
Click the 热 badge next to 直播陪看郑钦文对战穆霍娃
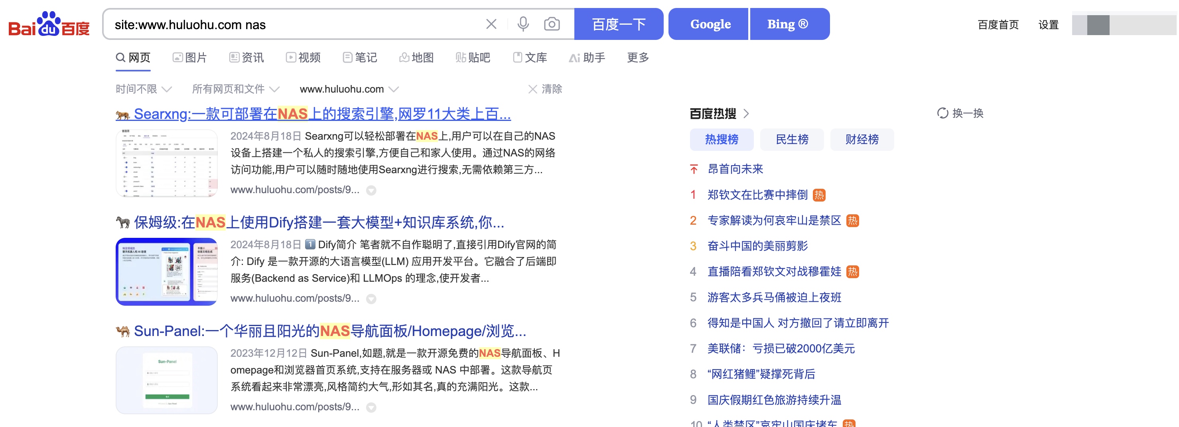[x=852, y=272]
